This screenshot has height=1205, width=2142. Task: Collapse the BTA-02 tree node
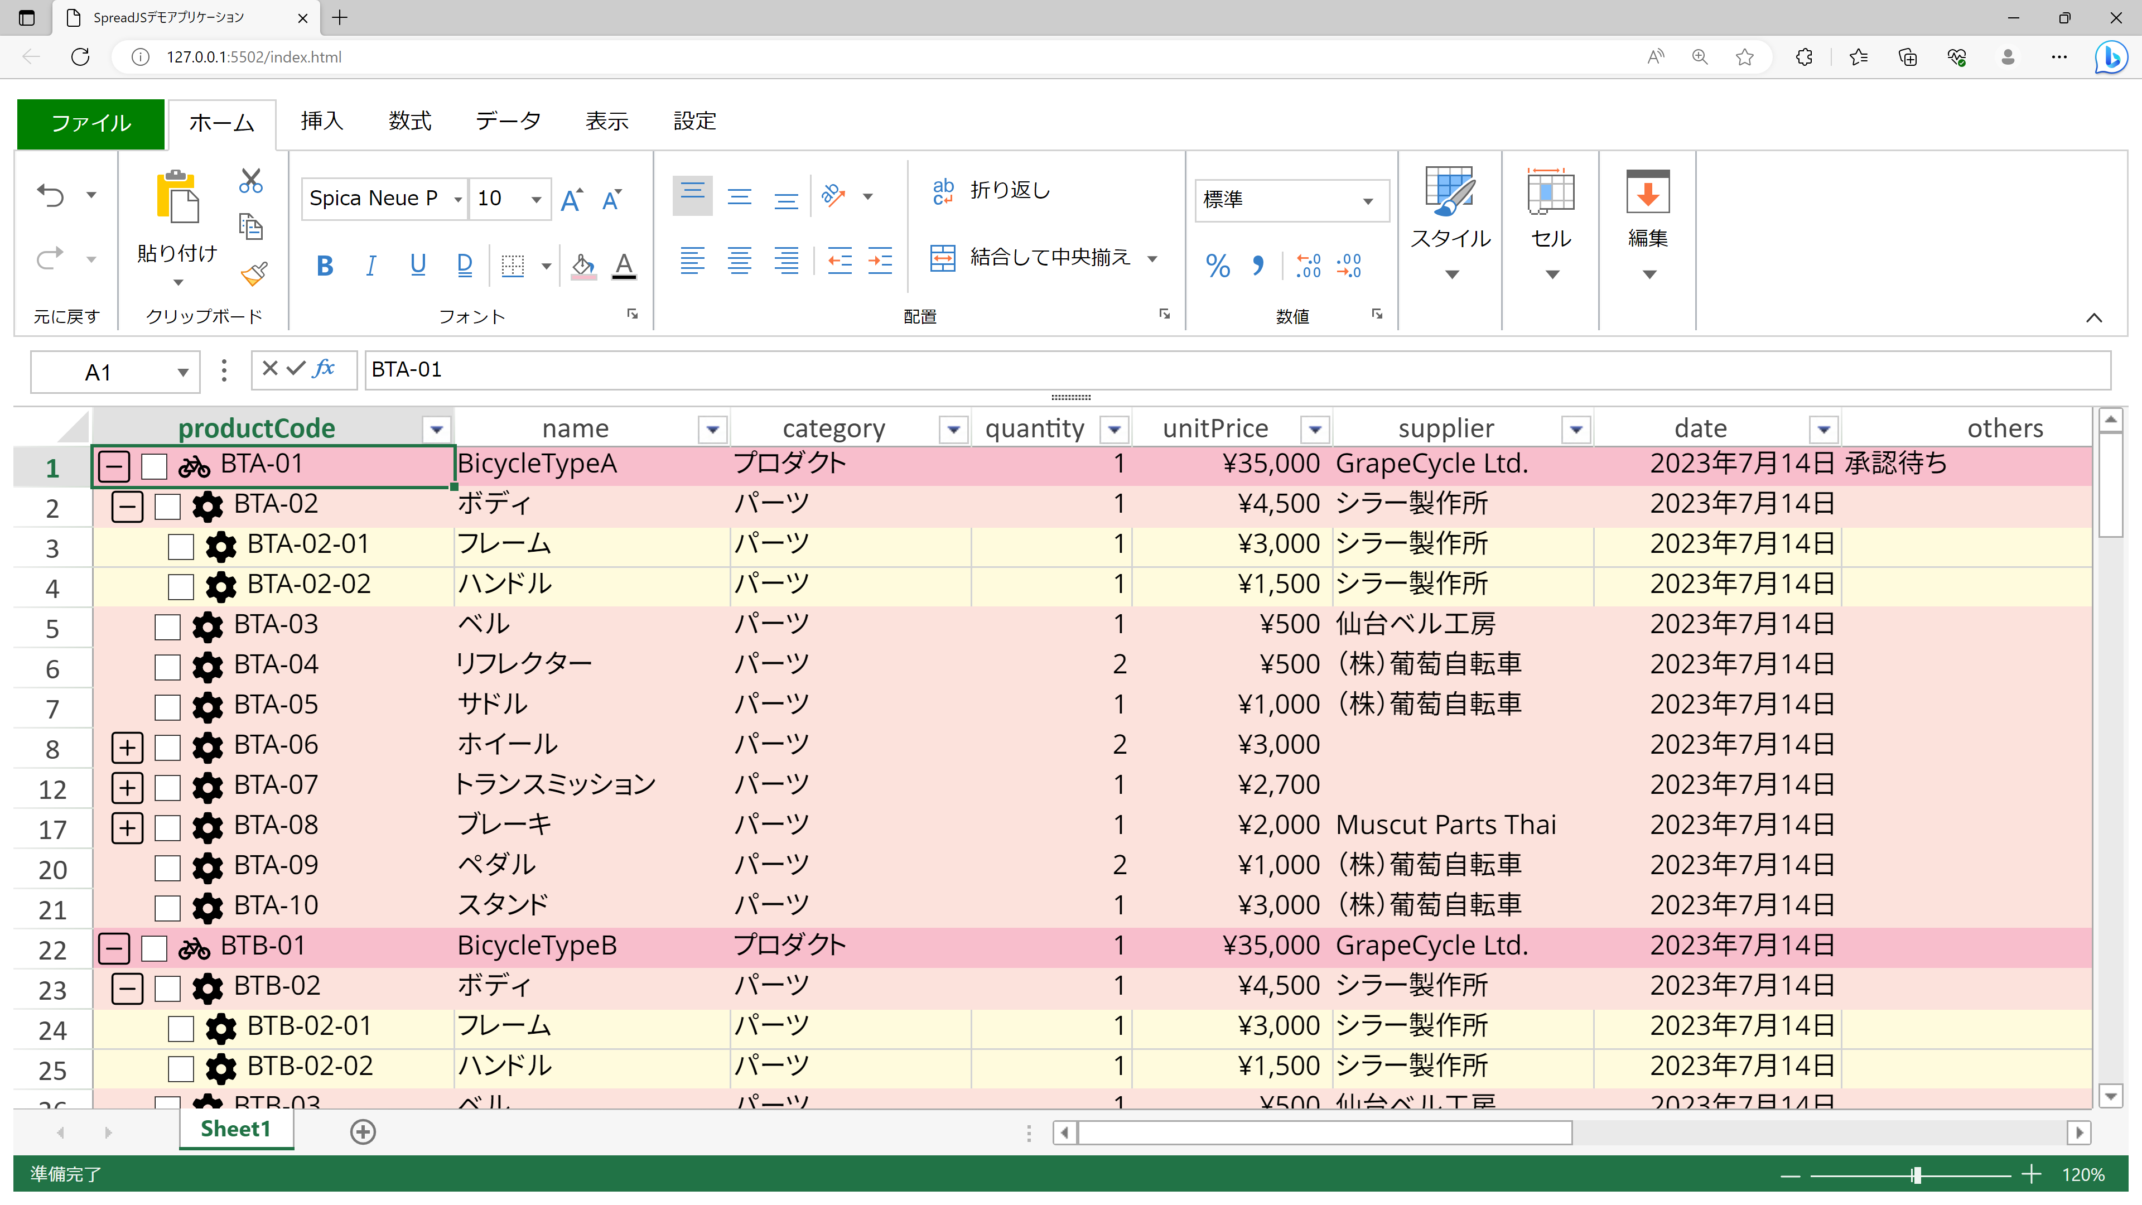point(127,505)
